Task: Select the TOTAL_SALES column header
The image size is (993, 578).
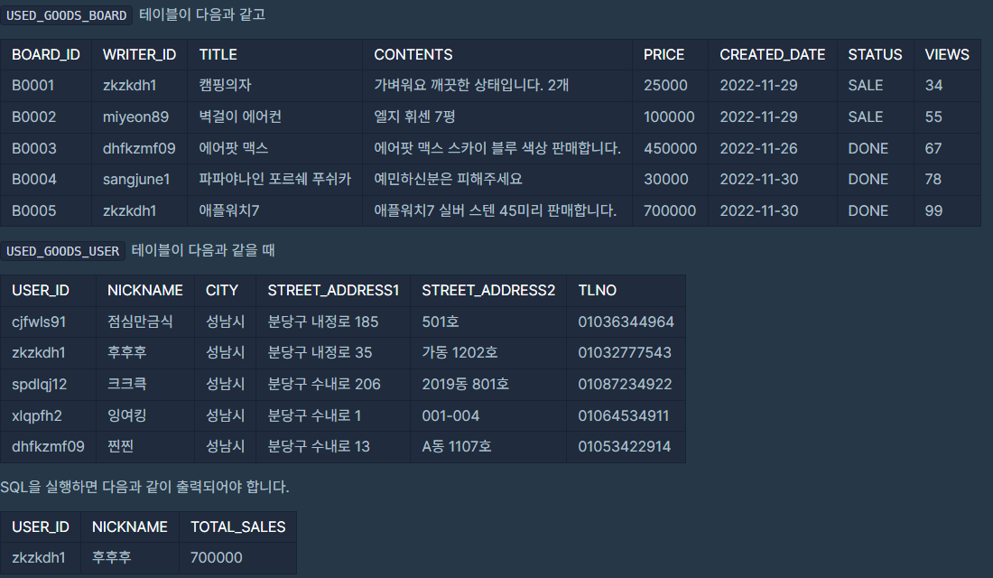Action: pyautogui.click(x=237, y=527)
